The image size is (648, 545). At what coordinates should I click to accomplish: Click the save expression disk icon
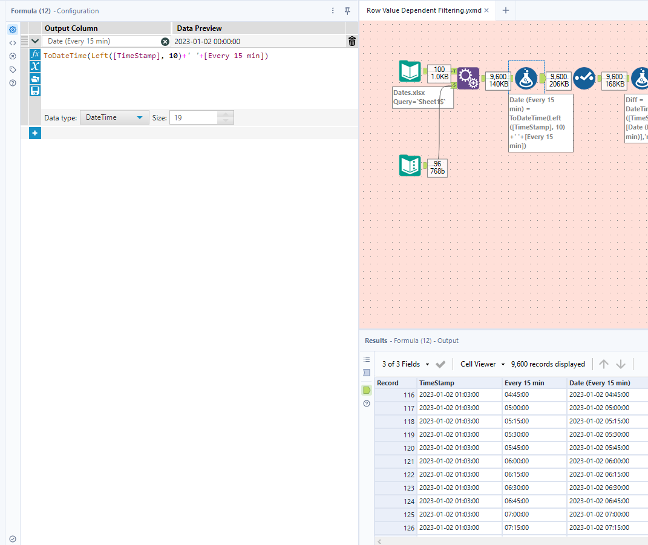coord(35,91)
